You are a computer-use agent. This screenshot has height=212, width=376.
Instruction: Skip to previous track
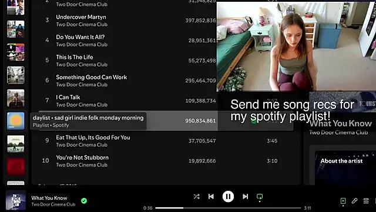[211, 197]
